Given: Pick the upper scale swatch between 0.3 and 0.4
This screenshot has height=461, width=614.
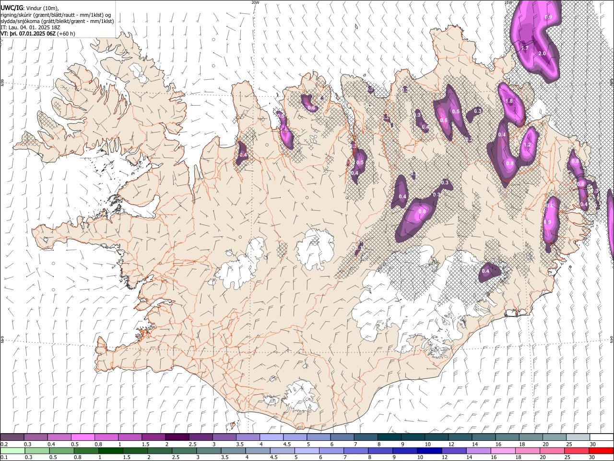Looking at the screenshot, I should [x=35, y=437].
